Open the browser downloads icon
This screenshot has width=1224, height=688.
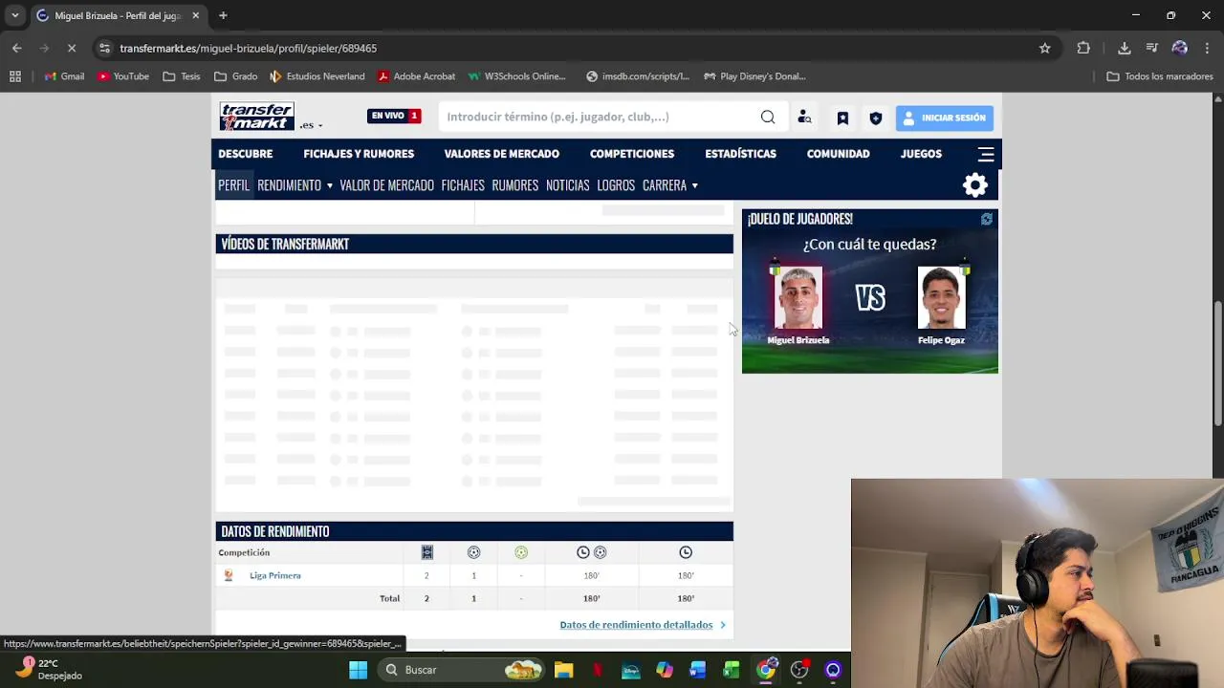1125,48
